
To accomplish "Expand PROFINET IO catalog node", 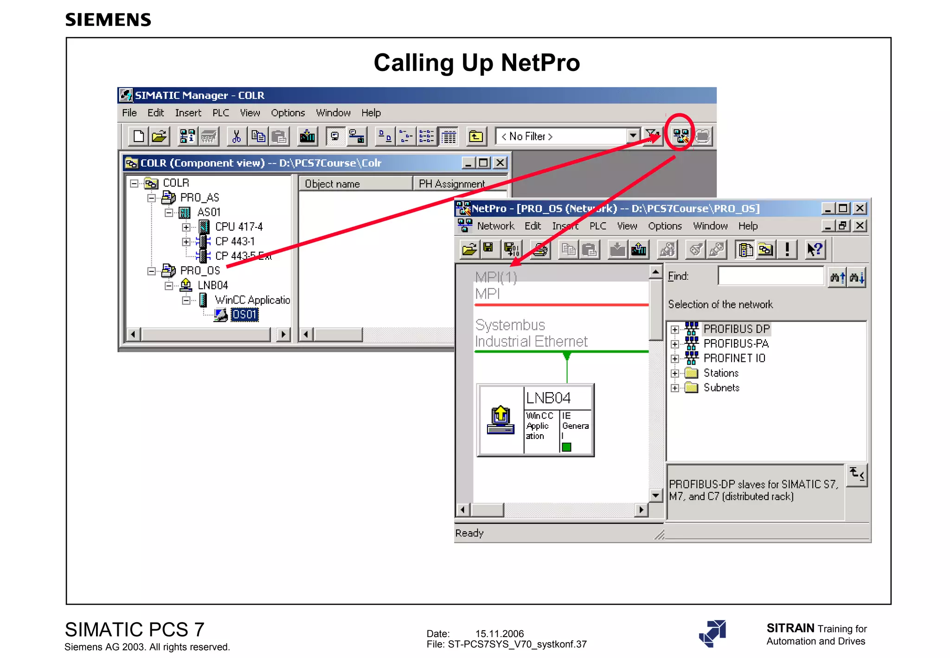I will click(675, 359).
